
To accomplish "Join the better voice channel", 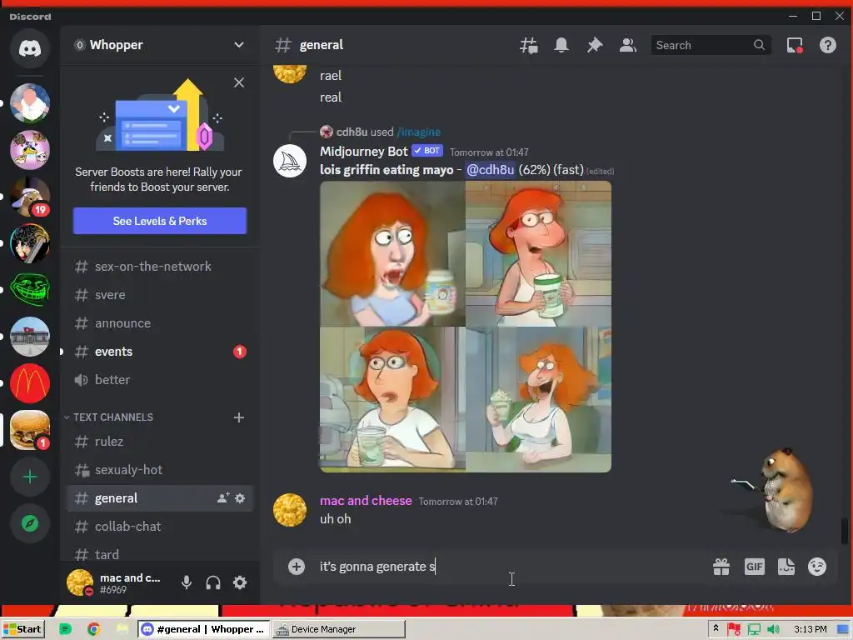I will [160, 380].
